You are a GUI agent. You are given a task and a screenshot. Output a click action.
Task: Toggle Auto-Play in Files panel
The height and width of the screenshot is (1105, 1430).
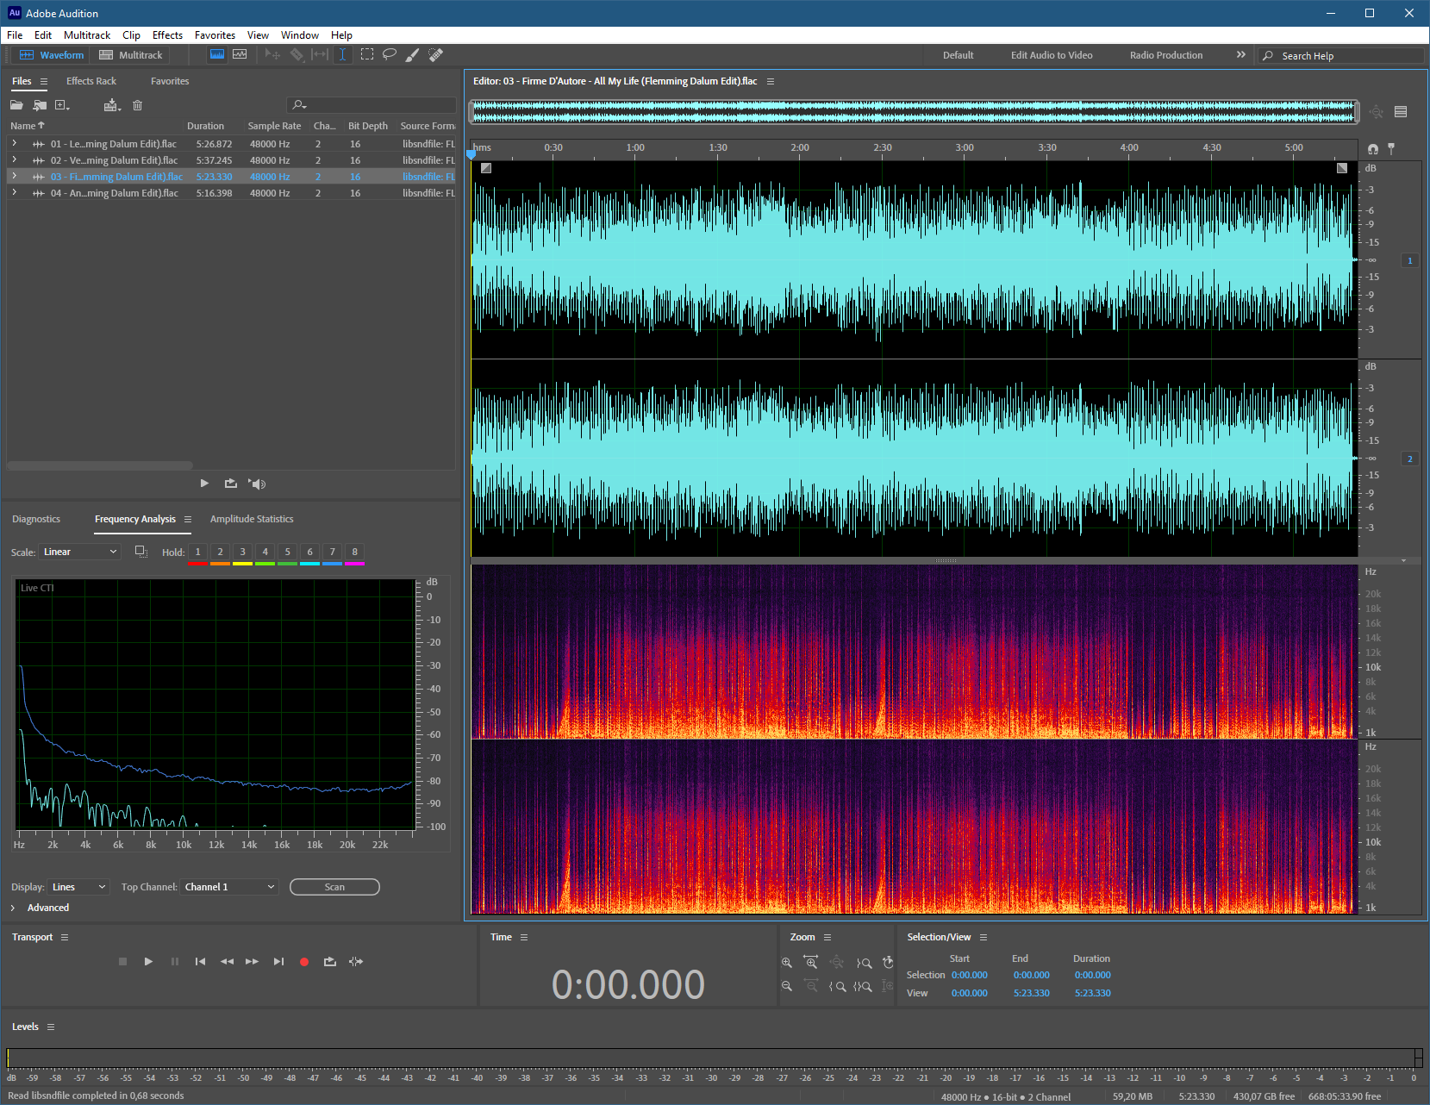[x=257, y=484]
